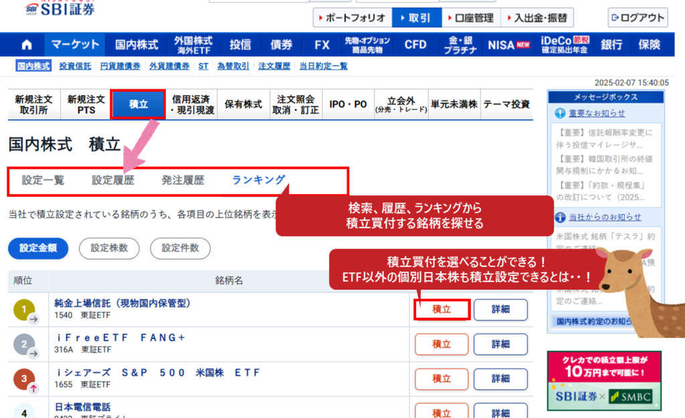Expand the 入出金・振替 menu
The image size is (685, 418).
coord(536,18)
